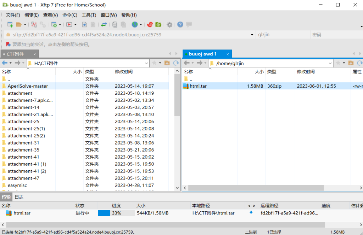
Task: Open the 查看(V) menu
Action: [x=50, y=15]
